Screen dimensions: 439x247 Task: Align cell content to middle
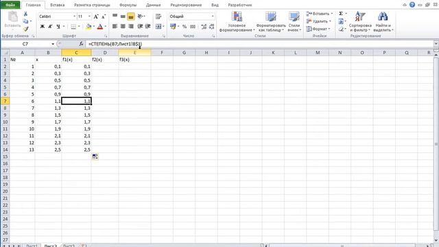click(123, 16)
